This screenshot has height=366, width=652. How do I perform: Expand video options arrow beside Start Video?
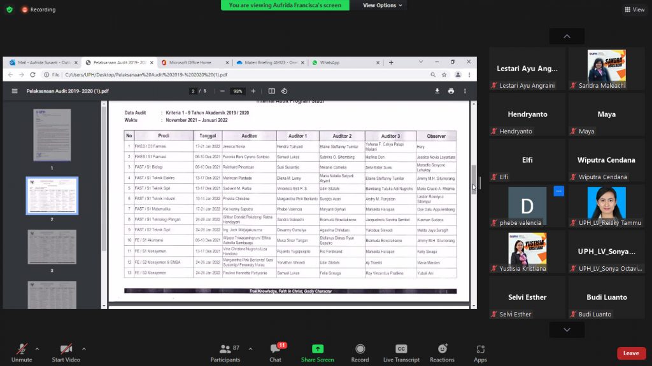pos(83,349)
